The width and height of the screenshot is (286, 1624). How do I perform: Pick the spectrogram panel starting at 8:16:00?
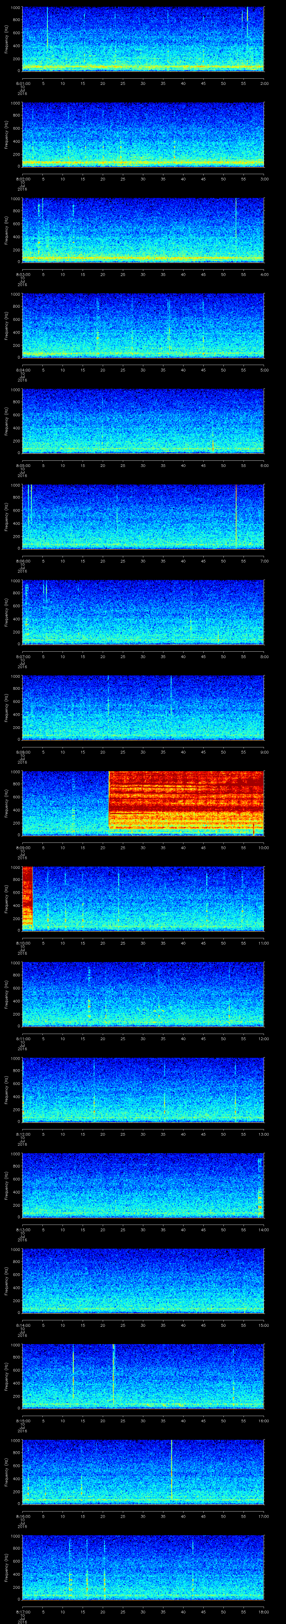pos(143,1471)
